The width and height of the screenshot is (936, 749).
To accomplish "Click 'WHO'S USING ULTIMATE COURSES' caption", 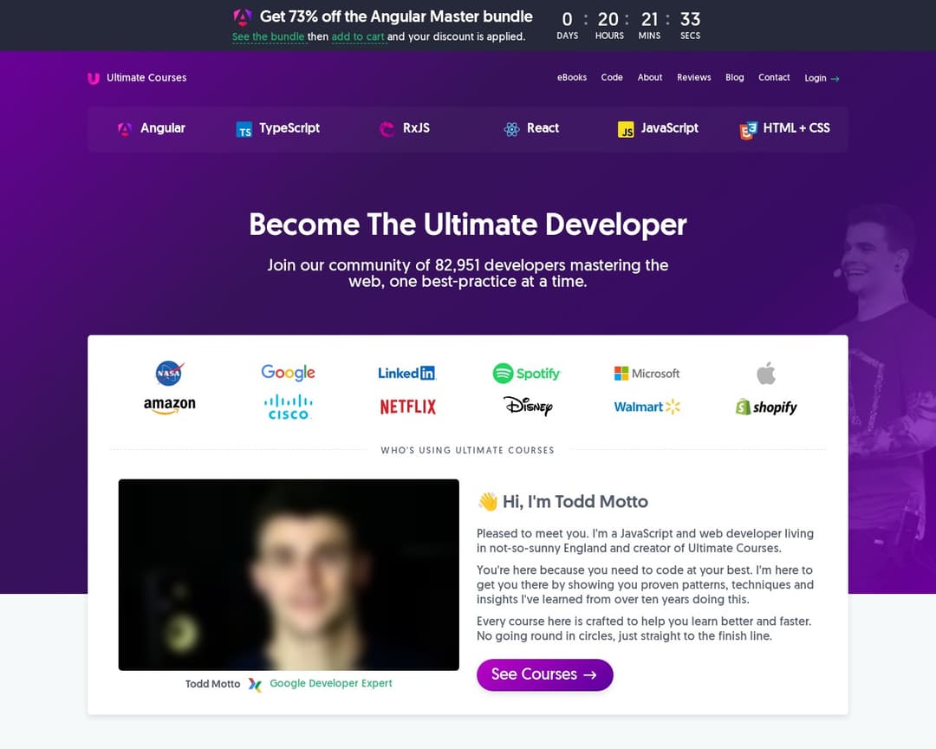I will (467, 451).
